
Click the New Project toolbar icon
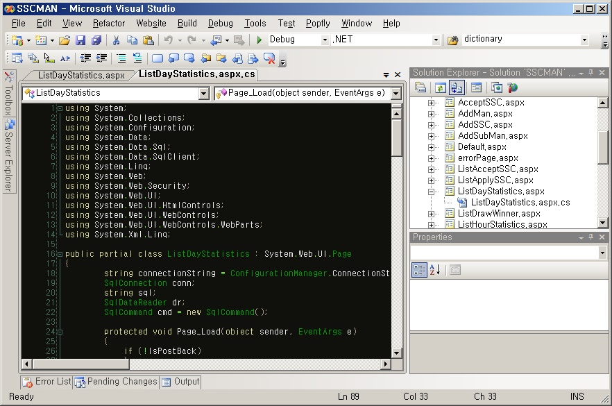(x=17, y=40)
